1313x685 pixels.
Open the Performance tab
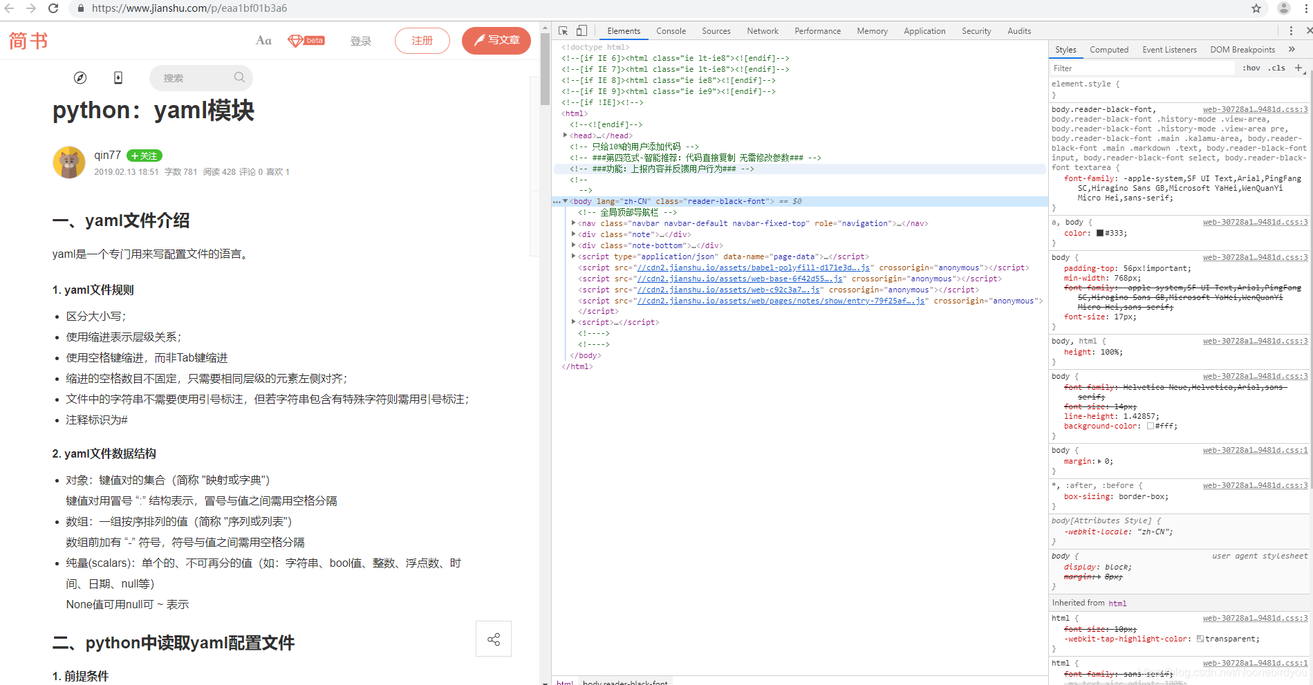click(817, 31)
